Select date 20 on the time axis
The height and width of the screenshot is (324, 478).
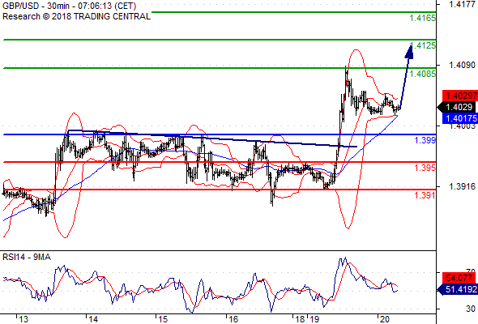[x=385, y=319]
